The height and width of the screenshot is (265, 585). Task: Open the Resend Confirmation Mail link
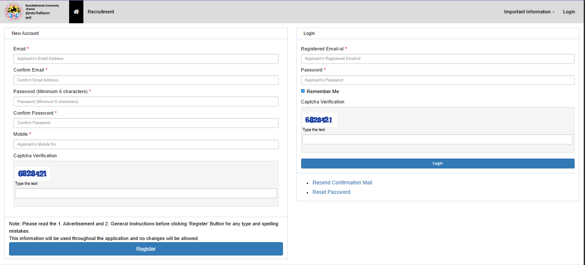[342, 183]
